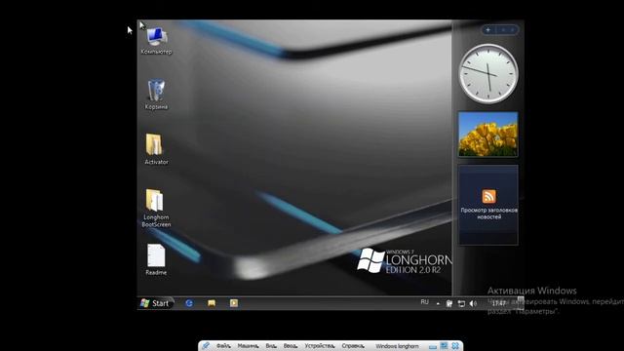
Task: Minimize the VM using mini toolbar button
Action: click(433, 346)
